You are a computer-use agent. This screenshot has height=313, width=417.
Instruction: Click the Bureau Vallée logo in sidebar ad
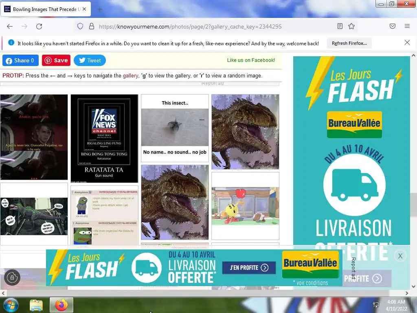click(x=354, y=125)
